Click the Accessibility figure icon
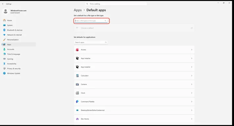 [4, 64]
